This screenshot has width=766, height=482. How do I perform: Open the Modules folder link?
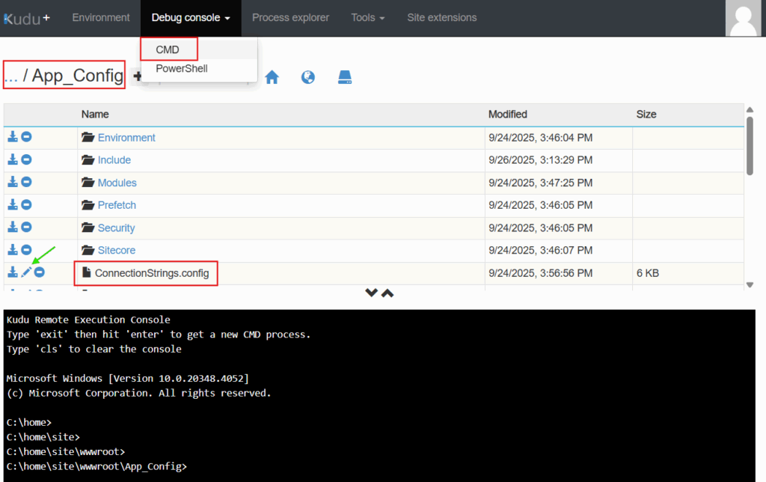click(117, 183)
